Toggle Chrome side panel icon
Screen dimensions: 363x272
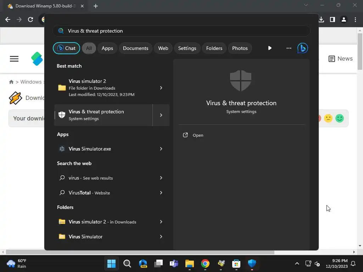pyautogui.click(x=333, y=19)
